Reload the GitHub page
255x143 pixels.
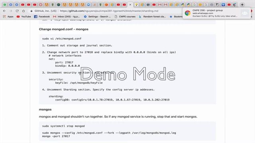(x=17, y=11)
